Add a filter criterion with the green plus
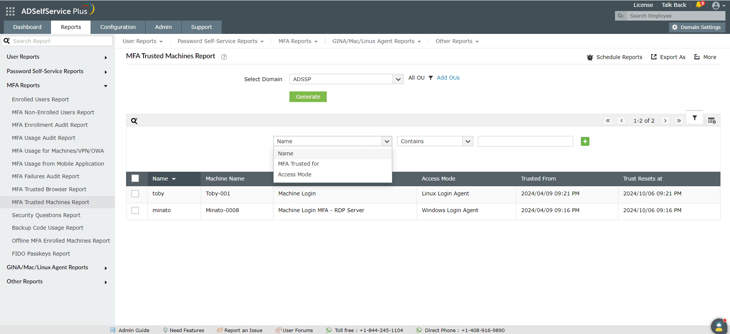This screenshot has height=334, width=730. tap(585, 141)
